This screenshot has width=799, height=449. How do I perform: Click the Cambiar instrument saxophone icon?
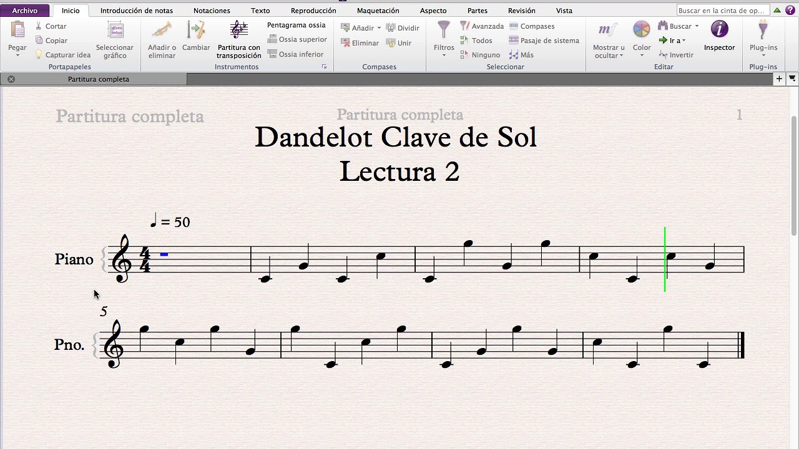[196, 30]
